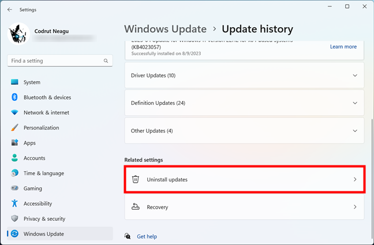Expand Definition Updates chevron
374x245 pixels.
pos(355,103)
